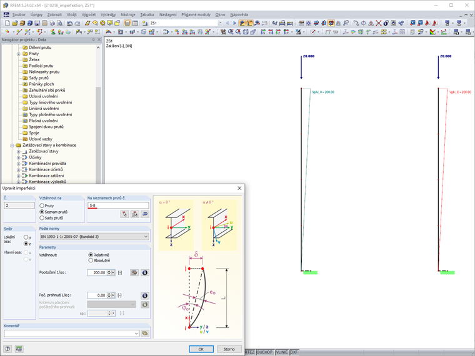Create a new file via toolbar icon
Viewport: 475px width, 356px height.
tap(7, 23)
